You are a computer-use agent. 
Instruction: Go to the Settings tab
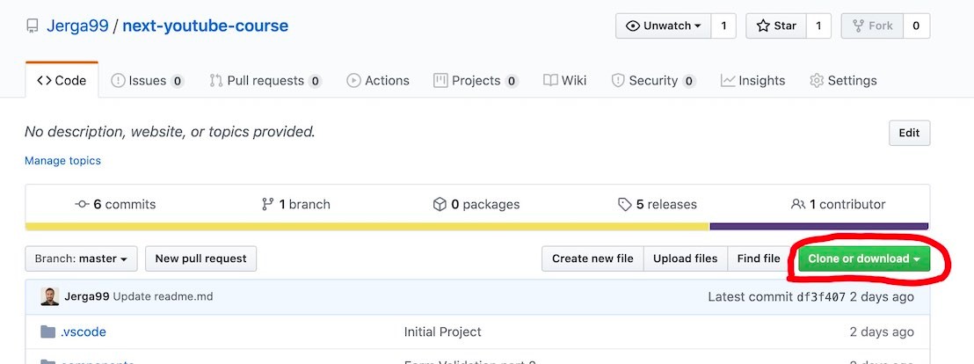tap(843, 80)
